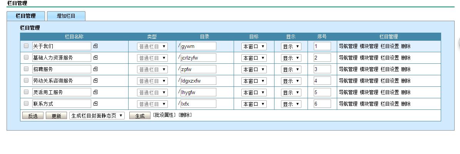Open the 生成栏目封面静态页 dropdown
This screenshot has height=154, width=460.
click(97, 116)
